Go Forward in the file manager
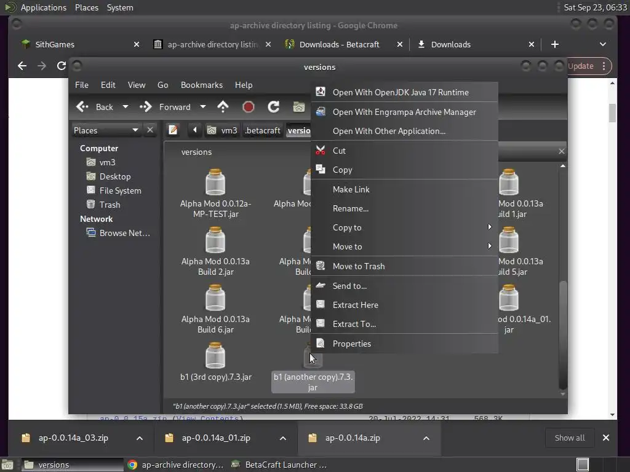This screenshot has height=472, width=630. click(165, 107)
